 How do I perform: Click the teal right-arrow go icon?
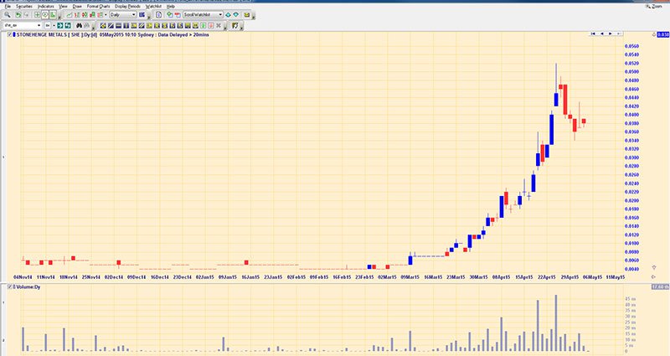[60, 25]
